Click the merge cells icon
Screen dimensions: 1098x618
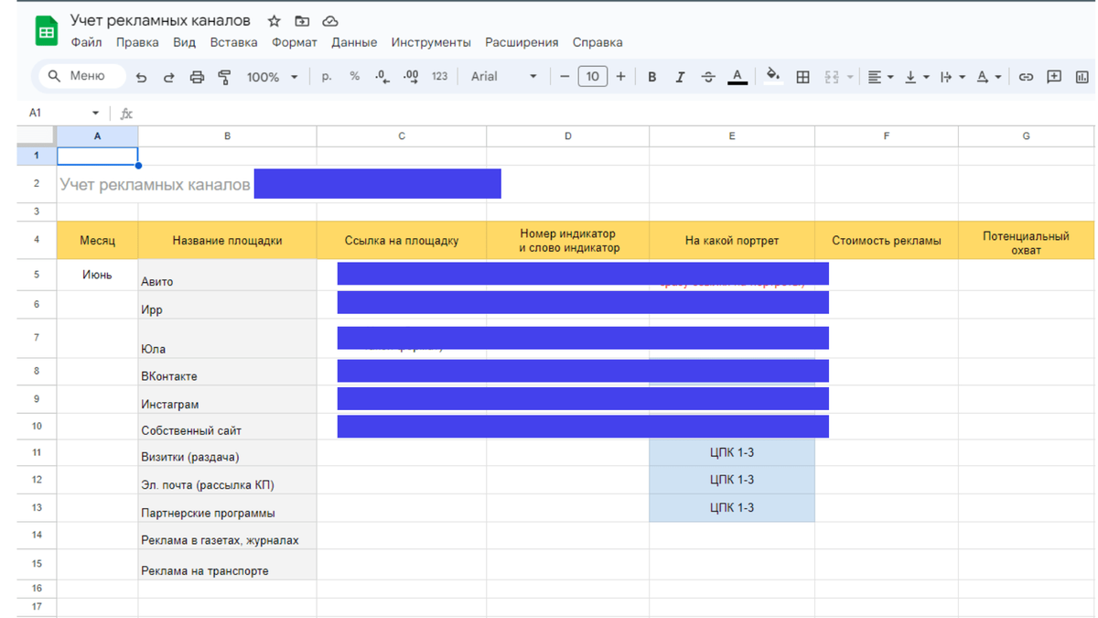click(x=832, y=77)
